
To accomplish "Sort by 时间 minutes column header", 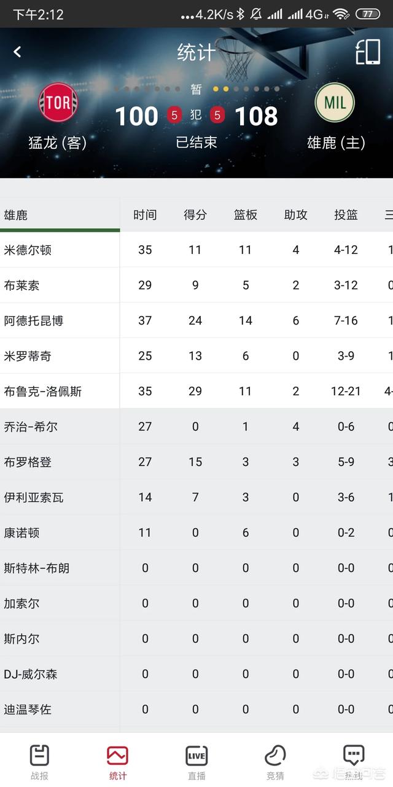I will tap(145, 215).
